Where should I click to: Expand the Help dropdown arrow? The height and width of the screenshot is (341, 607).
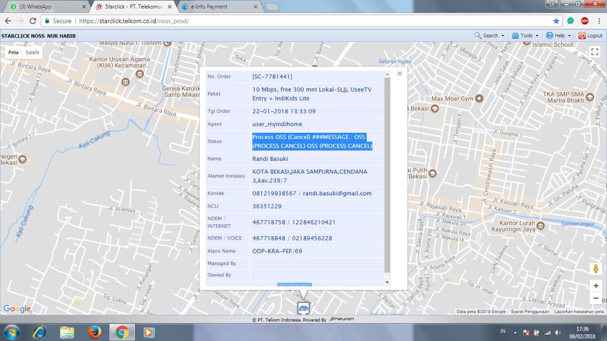(x=569, y=36)
